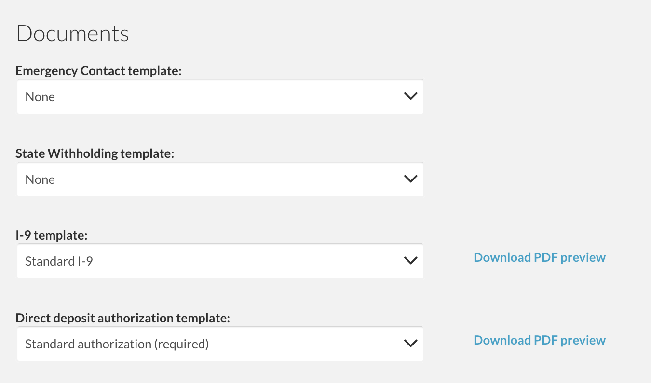651x383 pixels.
Task: Click the "Standard authorization (required)" selected value
Action: 117,345
